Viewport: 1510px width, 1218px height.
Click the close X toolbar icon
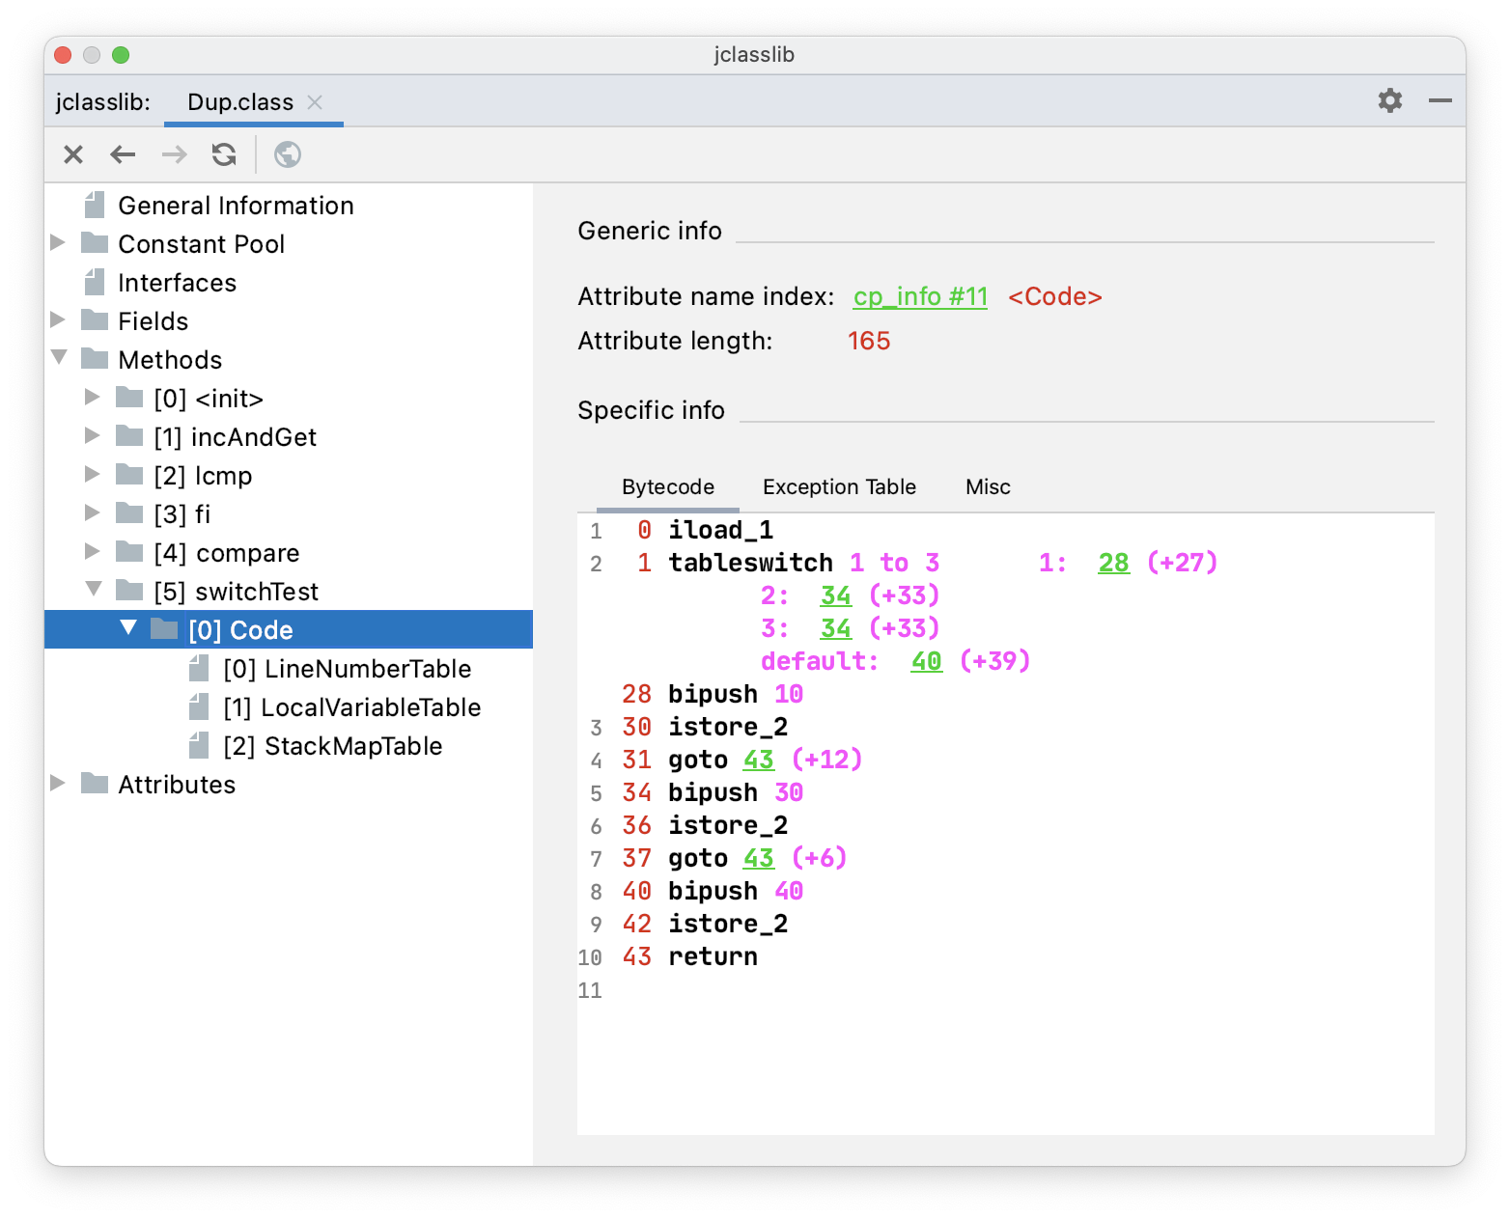click(73, 154)
